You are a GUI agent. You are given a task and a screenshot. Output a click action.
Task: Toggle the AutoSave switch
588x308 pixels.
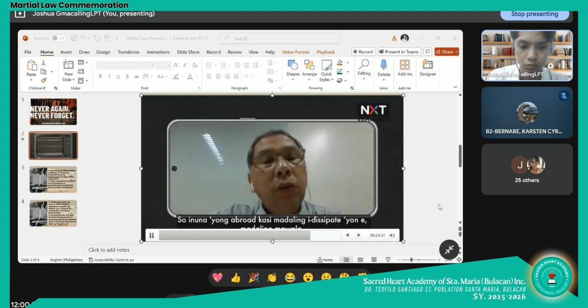[59, 38]
